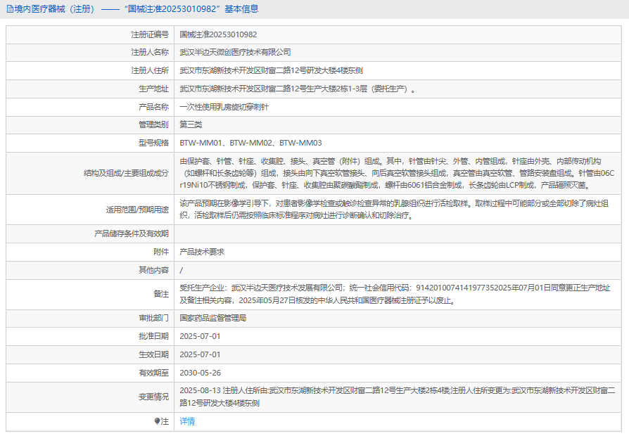Click the 第三类 management category value

(x=191, y=124)
